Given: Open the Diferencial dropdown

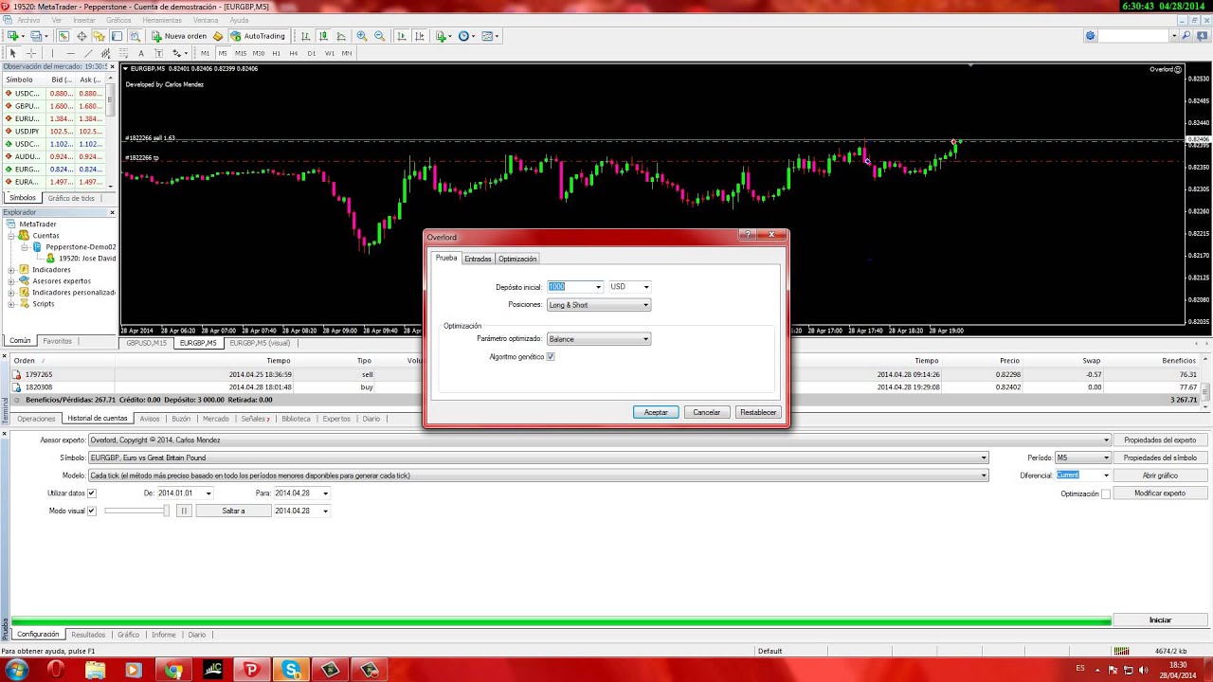Looking at the screenshot, I should pos(1106,476).
